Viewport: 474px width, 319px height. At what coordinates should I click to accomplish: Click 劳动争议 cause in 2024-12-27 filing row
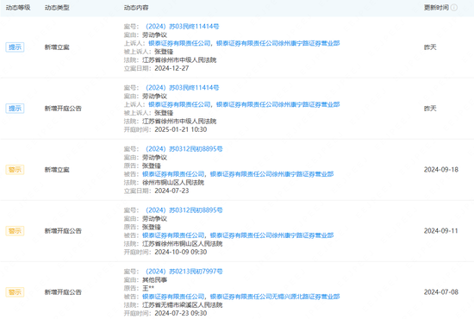(x=155, y=35)
